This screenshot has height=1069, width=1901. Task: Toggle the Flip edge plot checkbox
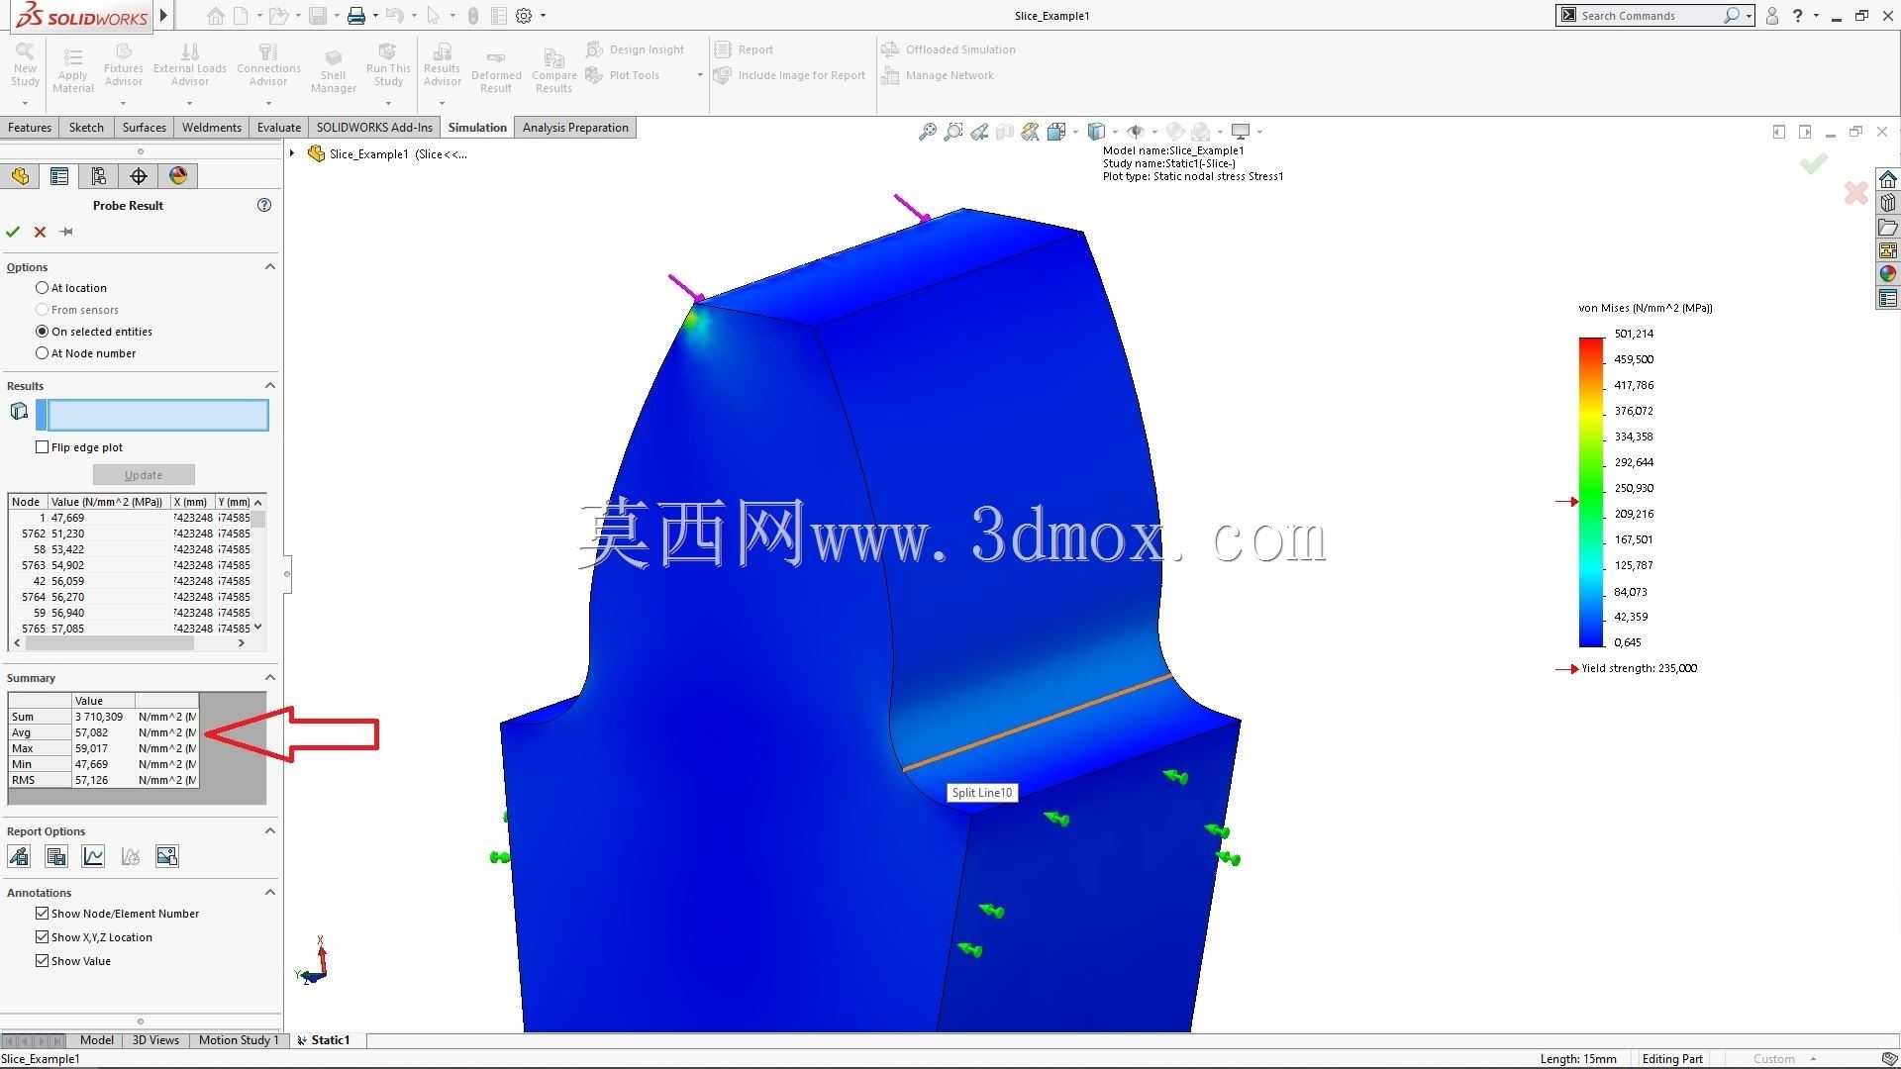tap(42, 447)
